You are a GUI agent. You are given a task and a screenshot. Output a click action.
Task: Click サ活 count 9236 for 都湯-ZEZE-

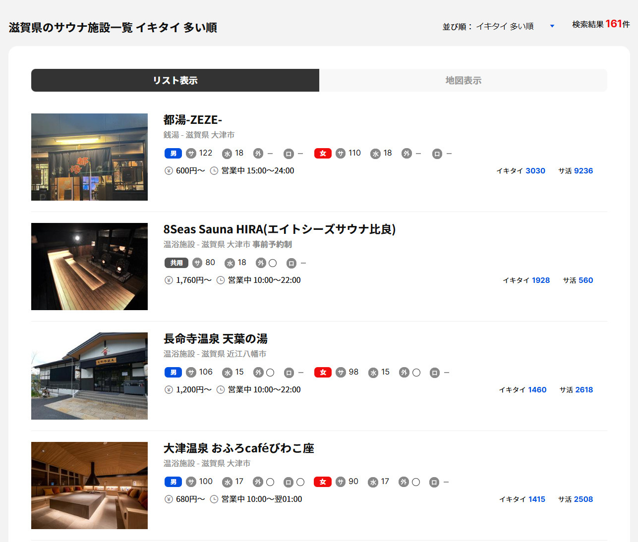tap(583, 171)
